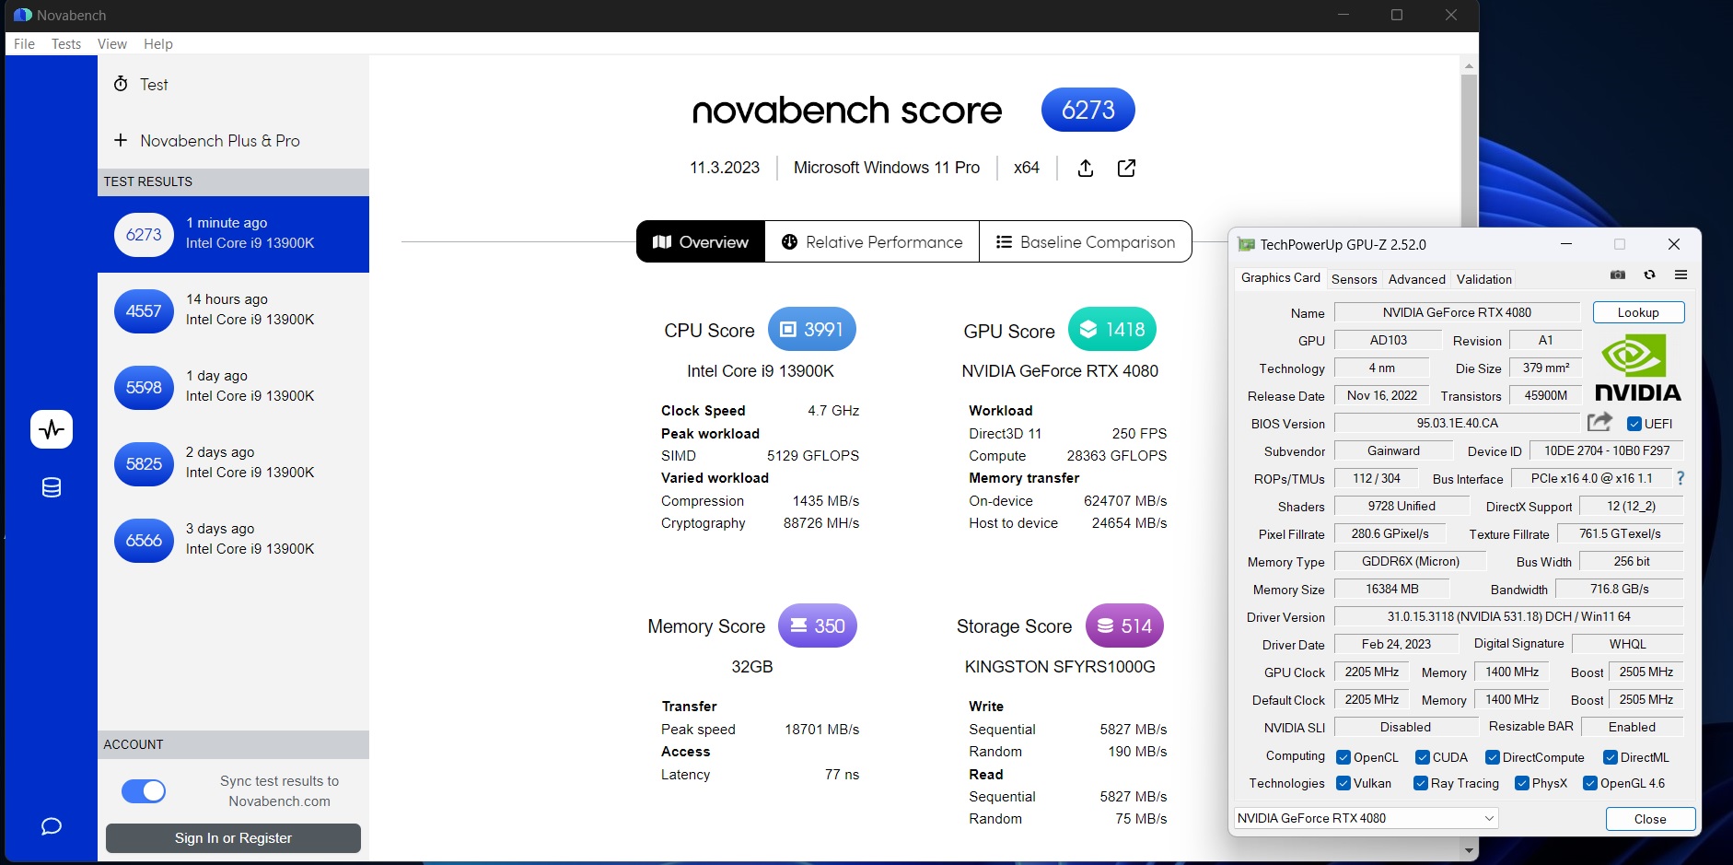Click the Novabench title bar logo
This screenshot has width=1733, height=865.
(23, 15)
